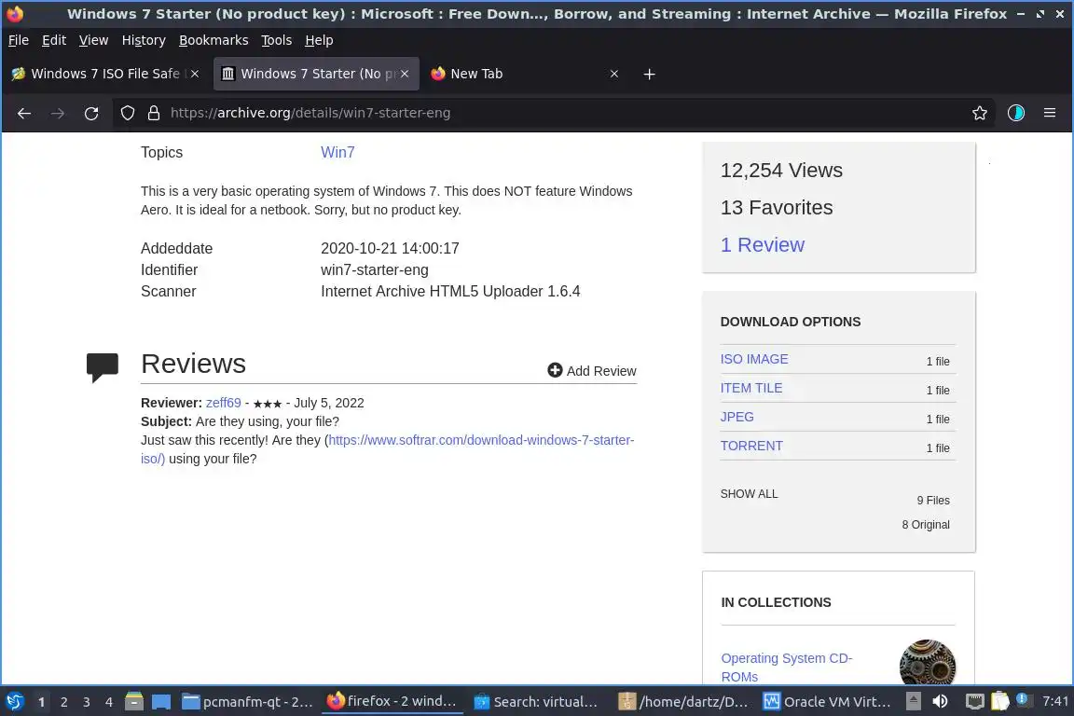This screenshot has height=716, width=1074.
Task: Open the /home/dartz/D... taskbar window
Action: (682, 702)
